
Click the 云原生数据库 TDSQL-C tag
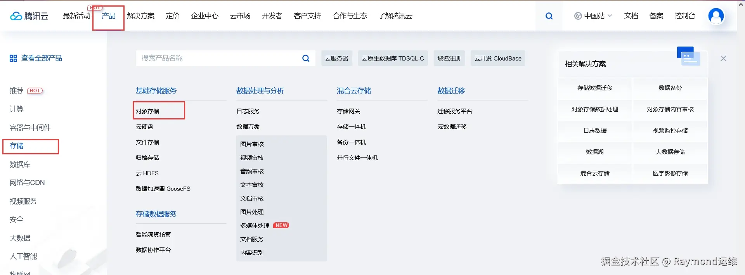[393, 58]
